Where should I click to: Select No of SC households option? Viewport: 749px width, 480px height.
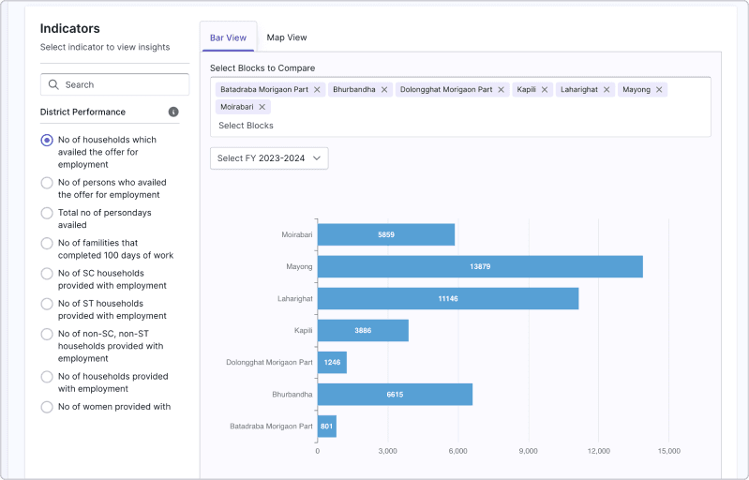47,274
